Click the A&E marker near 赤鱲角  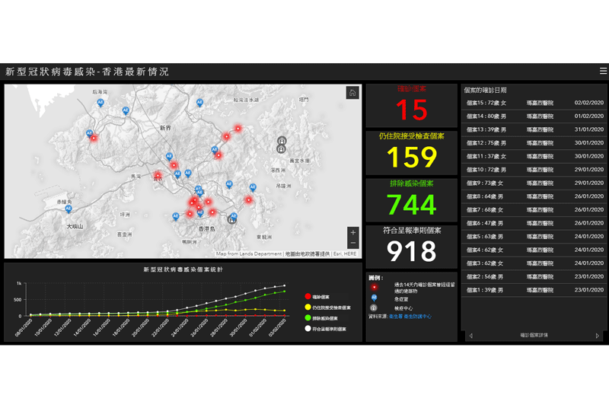click(x=69, y=209)
